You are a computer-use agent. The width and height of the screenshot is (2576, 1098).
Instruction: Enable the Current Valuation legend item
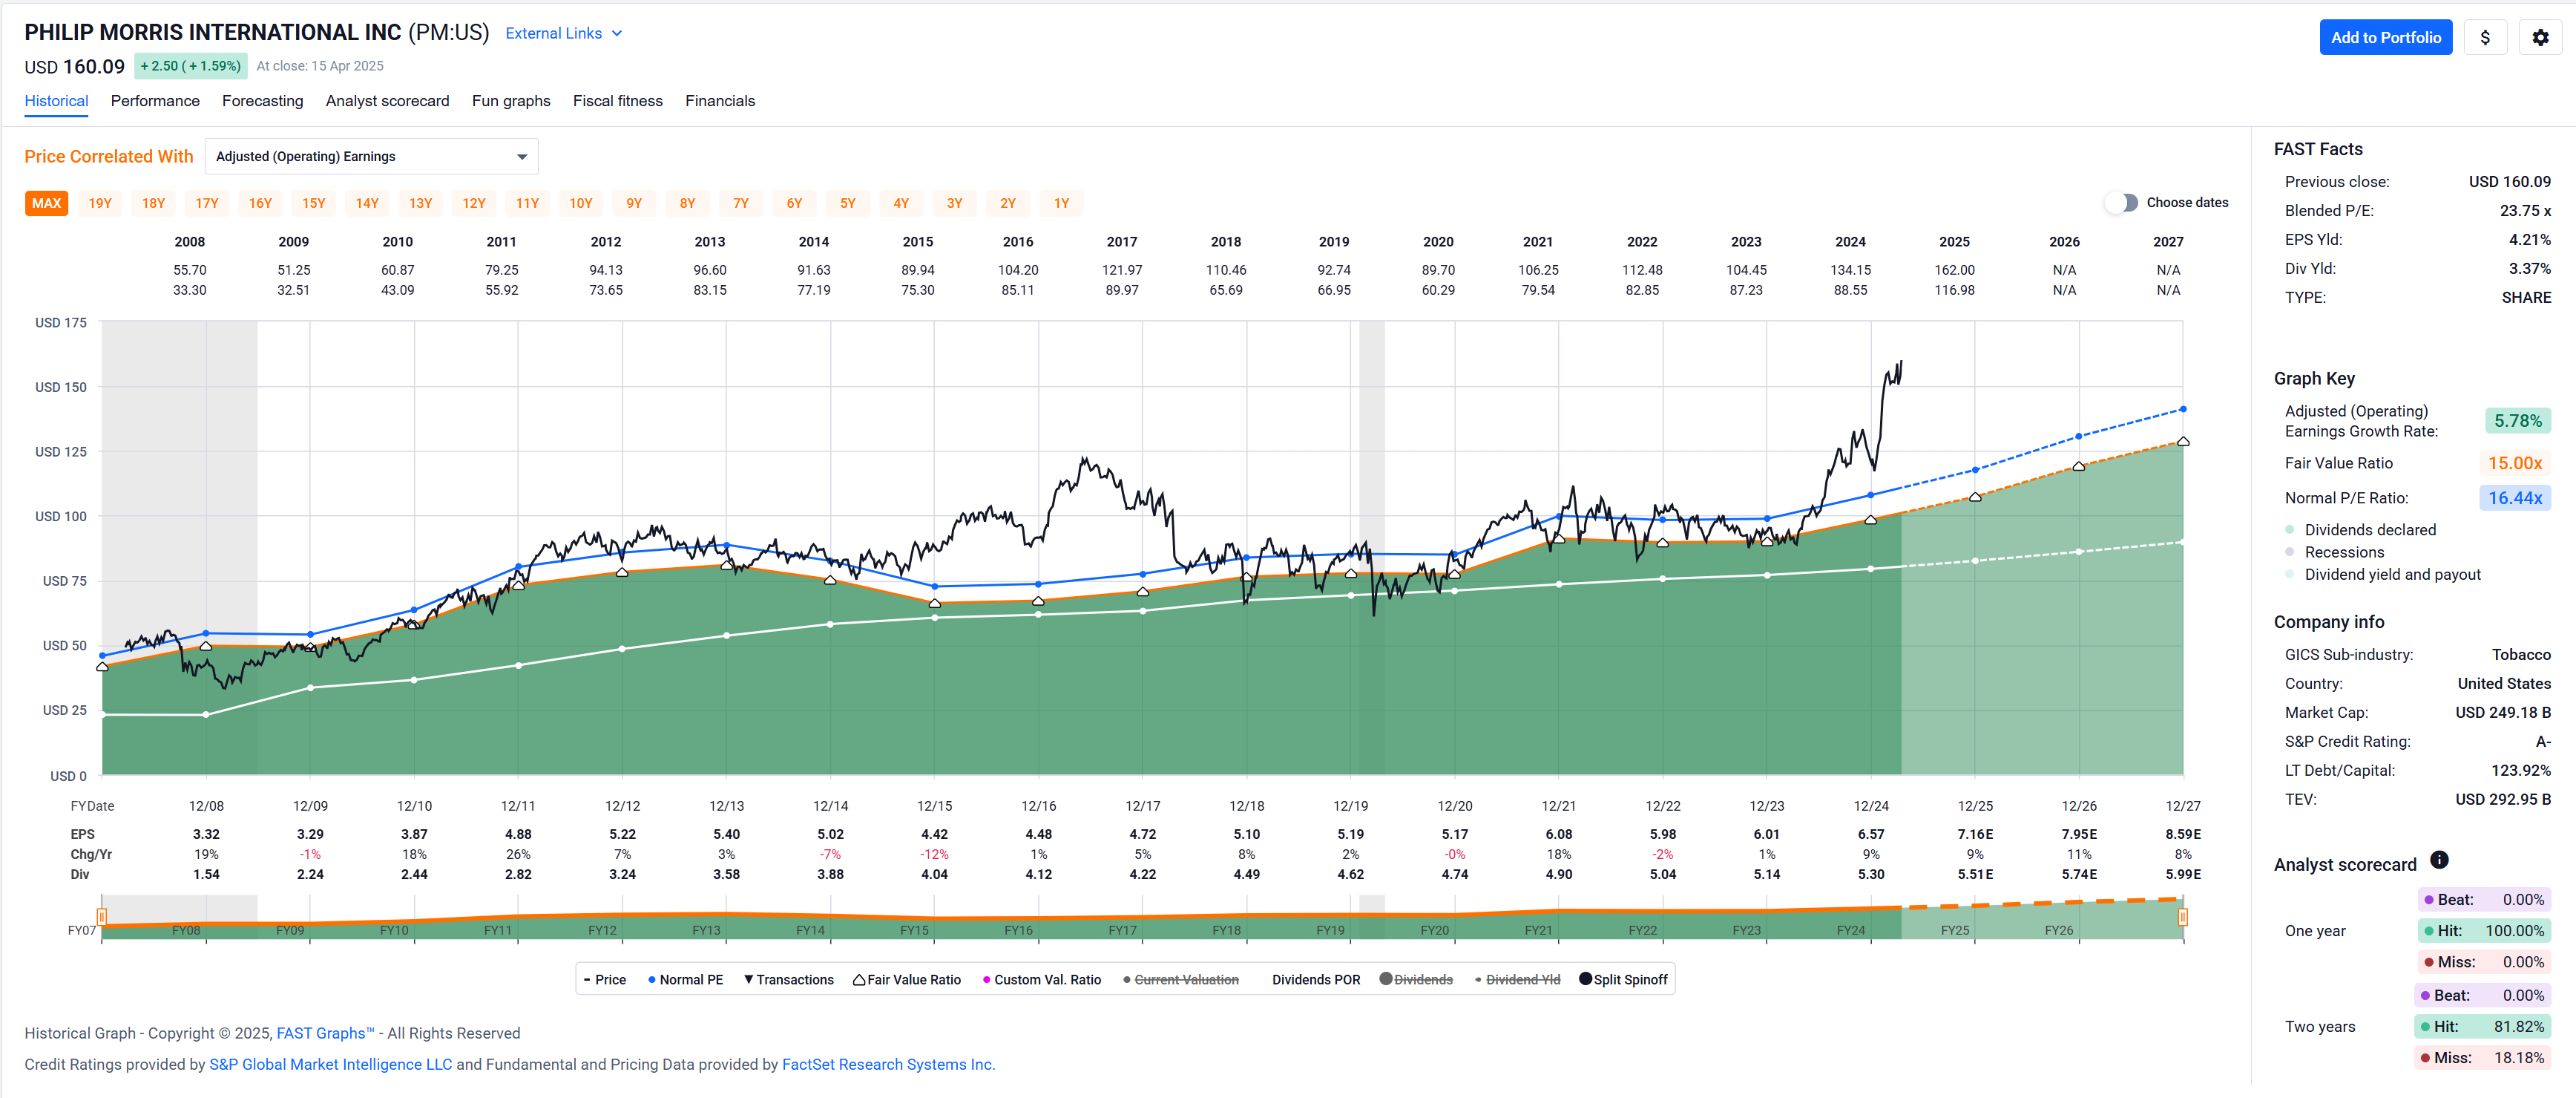point(1180,980)
